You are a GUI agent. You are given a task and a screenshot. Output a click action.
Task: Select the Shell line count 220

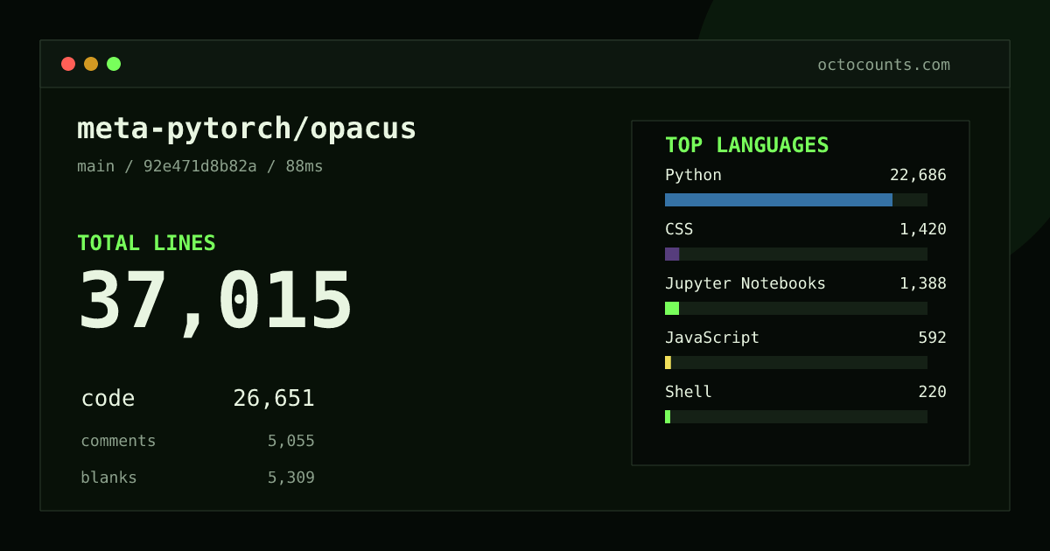(x=932, y=392)
